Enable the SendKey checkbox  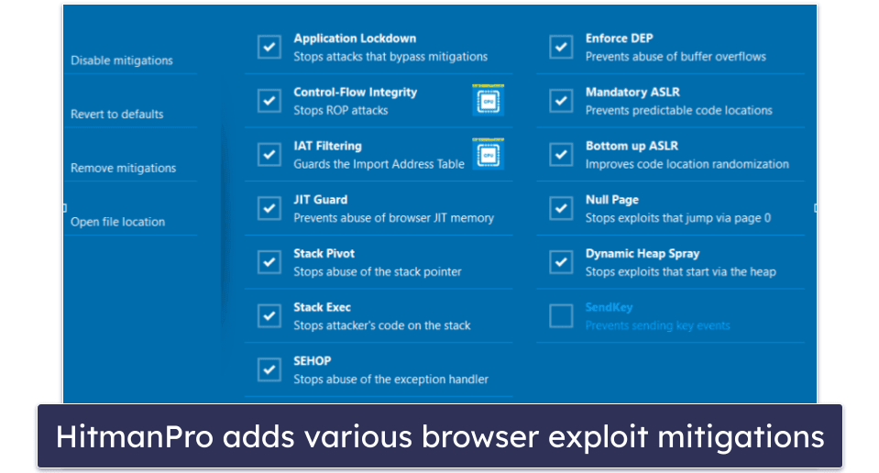tap(561, 316)
